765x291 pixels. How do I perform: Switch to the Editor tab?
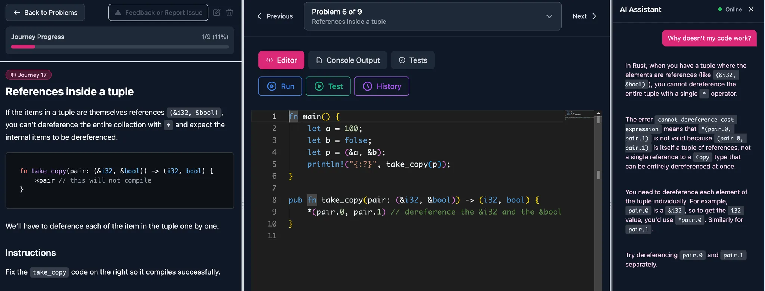click(x=281, y=60)
